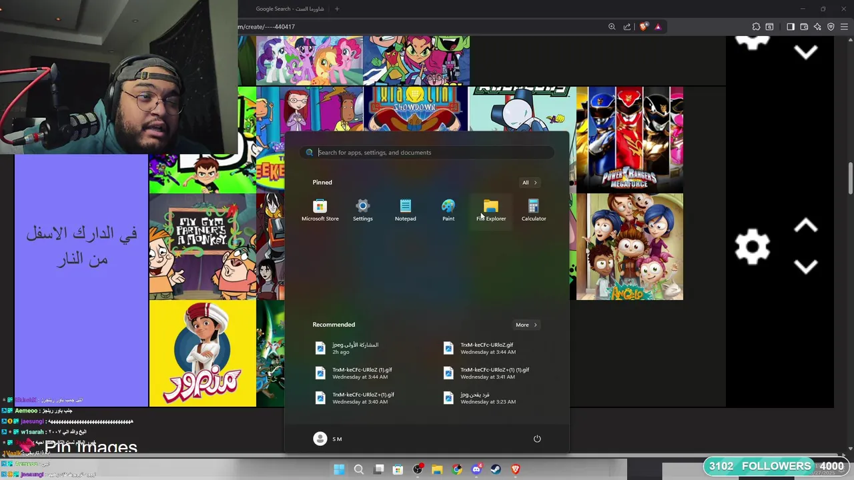Viewport: 854px width, 480px height.
Task: Select the Mansour cartoon image
Action: (x=203, y=353)
